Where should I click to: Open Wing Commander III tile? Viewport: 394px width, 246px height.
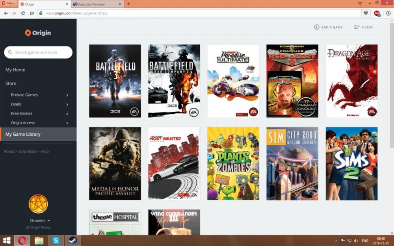click(x=174, y=222)
